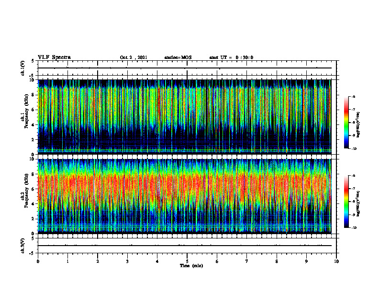
Task: Click the "start UT = 0 :30: 0" text
Action: pyautogui.click(x=231, y=57)
